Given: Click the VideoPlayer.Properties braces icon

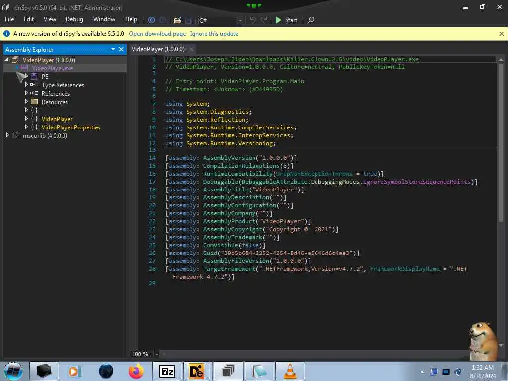Looking at the screenshot, I should pyautogui.click(x=34, y=127).
